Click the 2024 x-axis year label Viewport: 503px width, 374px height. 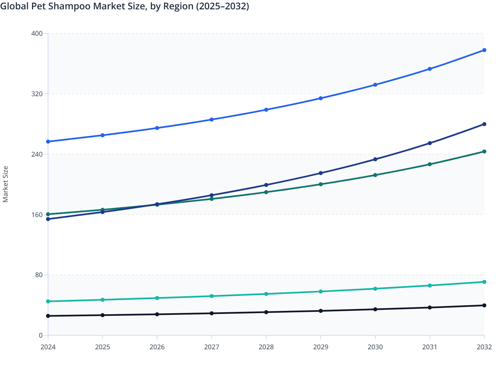pos(48,347)
